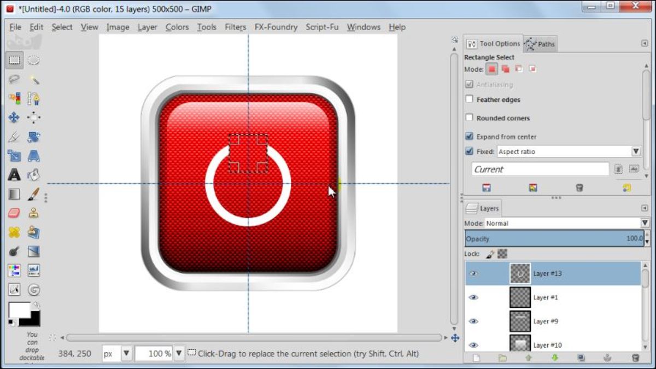Raise the layer using the up arrow button
Image resolution: width=656 pixels, height=369 pixels.
(x=529, y=358)
